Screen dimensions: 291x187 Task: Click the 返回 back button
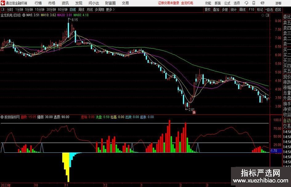[278, 10]
